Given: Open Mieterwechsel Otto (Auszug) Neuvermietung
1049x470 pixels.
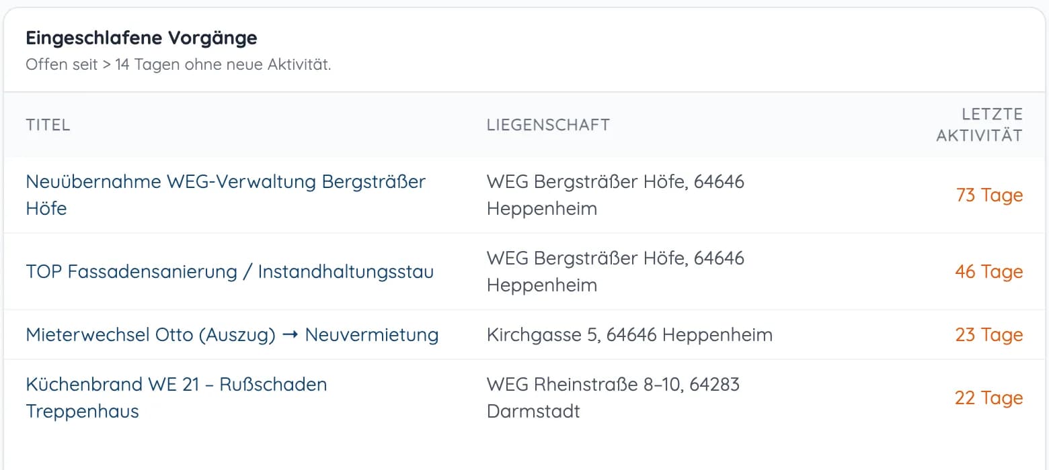Looking at the screenshot, I should click(x=232, y=334).
